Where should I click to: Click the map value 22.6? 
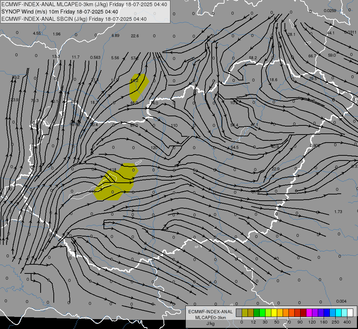[135, 36]
